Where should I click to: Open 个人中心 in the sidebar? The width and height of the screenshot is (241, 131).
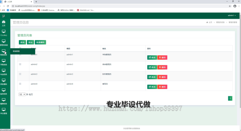coord(4,33)
